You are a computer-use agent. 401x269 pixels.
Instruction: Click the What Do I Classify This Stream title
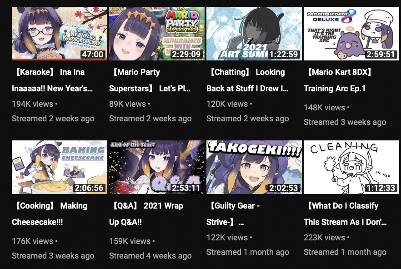[345, 214]
